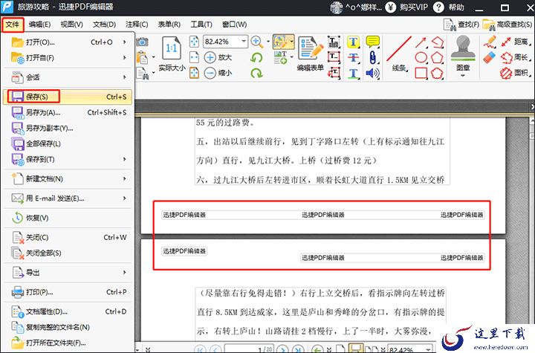Expand the 新建文档(N) submenu
The height and width of the screenshot is (353, 535).
pyautogui.click(x=68, y=179)
